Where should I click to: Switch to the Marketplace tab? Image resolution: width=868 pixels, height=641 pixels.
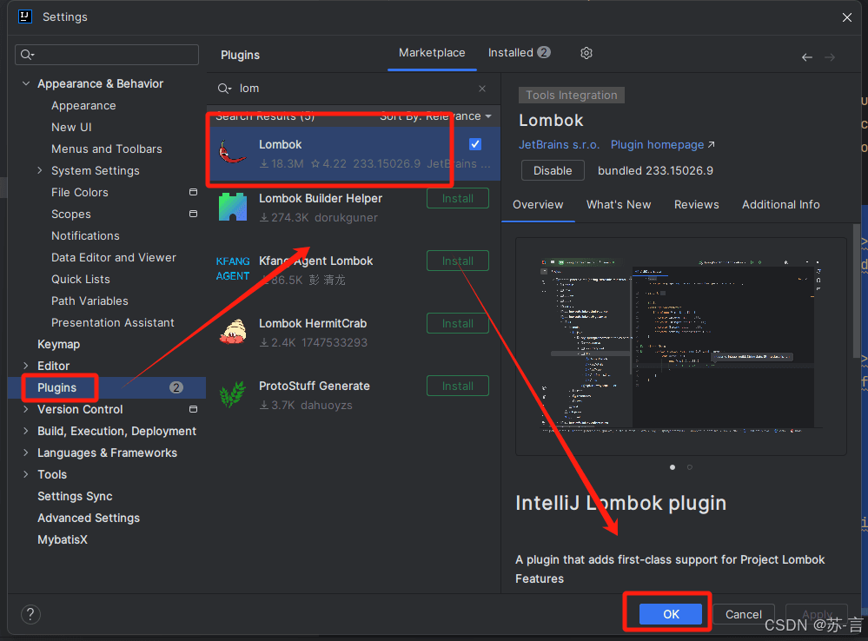tap(432, 53)
